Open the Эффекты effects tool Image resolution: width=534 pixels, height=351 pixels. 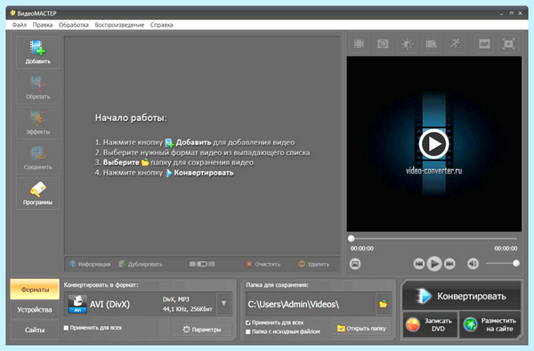37,123
